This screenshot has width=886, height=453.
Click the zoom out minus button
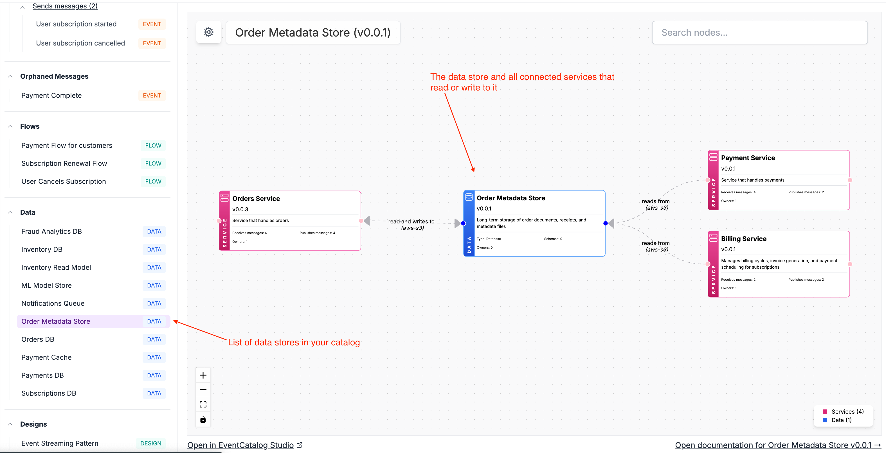(x=203, y=390)
